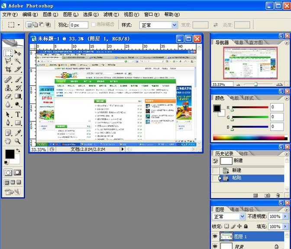Select the Eraser tool
The width and height of the screenshot is (291, 249).
pos(8,96)
